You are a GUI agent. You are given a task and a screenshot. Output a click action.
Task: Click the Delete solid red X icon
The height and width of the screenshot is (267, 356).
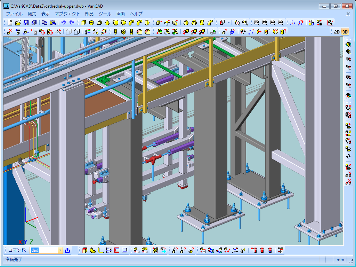tap(10, 32)
